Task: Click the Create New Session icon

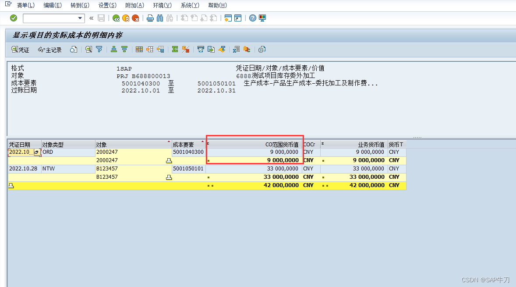Action: pyautogui.click(x=228, y=18)
